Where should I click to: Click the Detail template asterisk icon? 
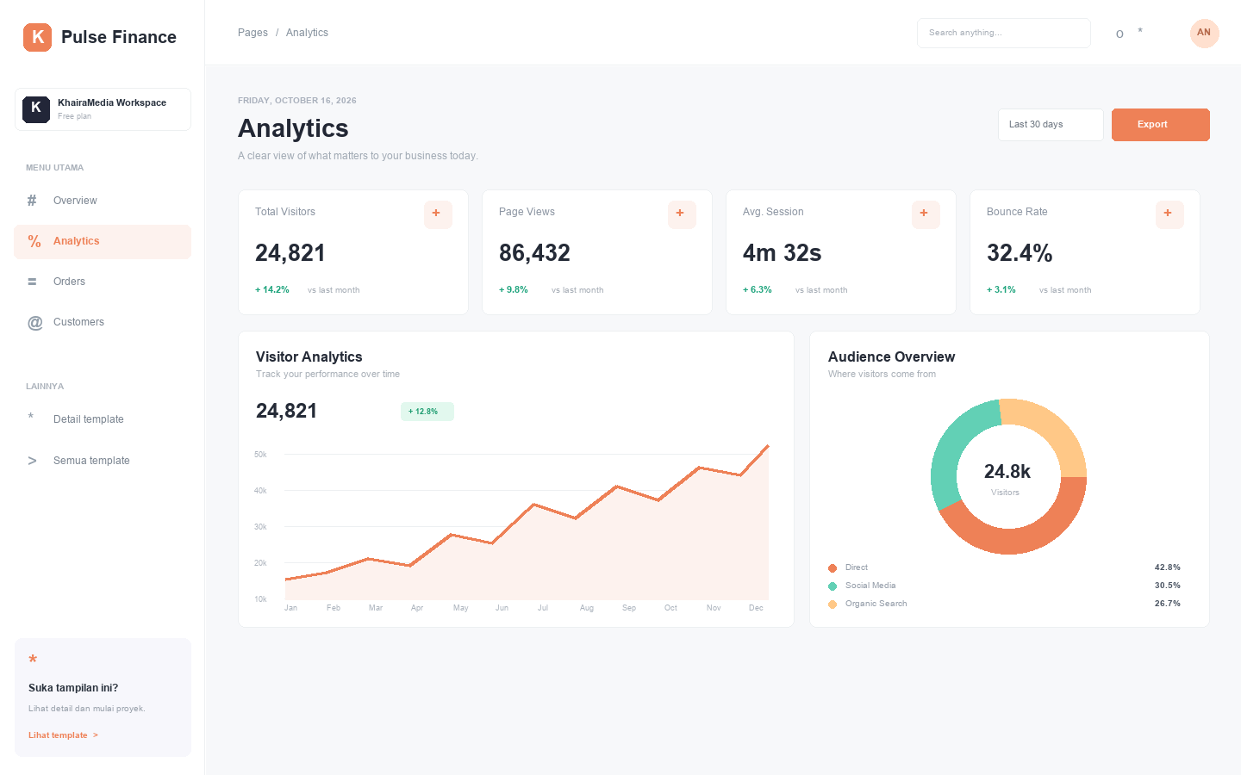(x=31, y=418)
